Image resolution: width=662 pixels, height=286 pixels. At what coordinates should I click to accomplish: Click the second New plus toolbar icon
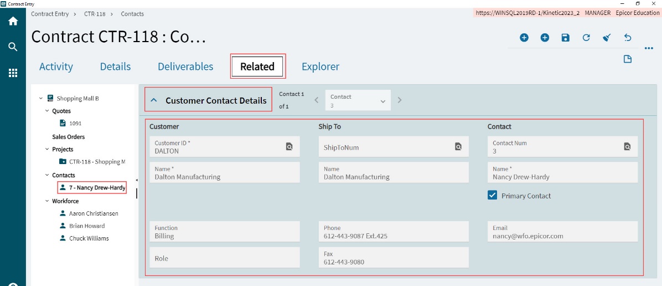pos(545,38)
